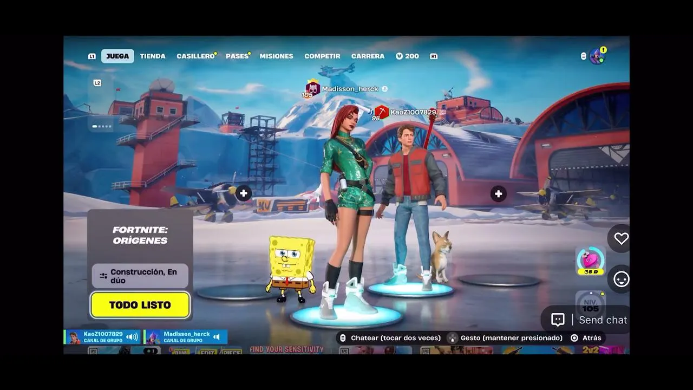Viewport: 693px width, 390px height.
Task: Click the R1 shoulder-button indicator
Action: coord(434,56)
